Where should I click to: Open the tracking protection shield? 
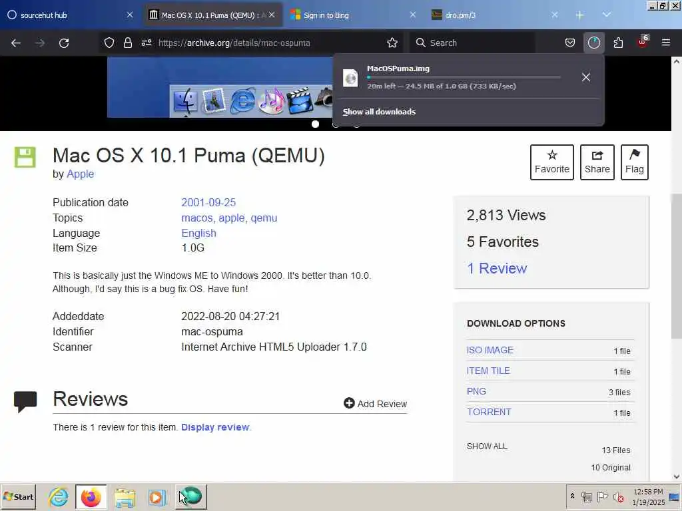[x=109, y=43]
